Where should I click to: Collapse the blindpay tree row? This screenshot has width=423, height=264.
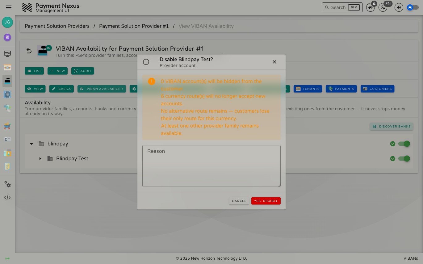[31, 144]
